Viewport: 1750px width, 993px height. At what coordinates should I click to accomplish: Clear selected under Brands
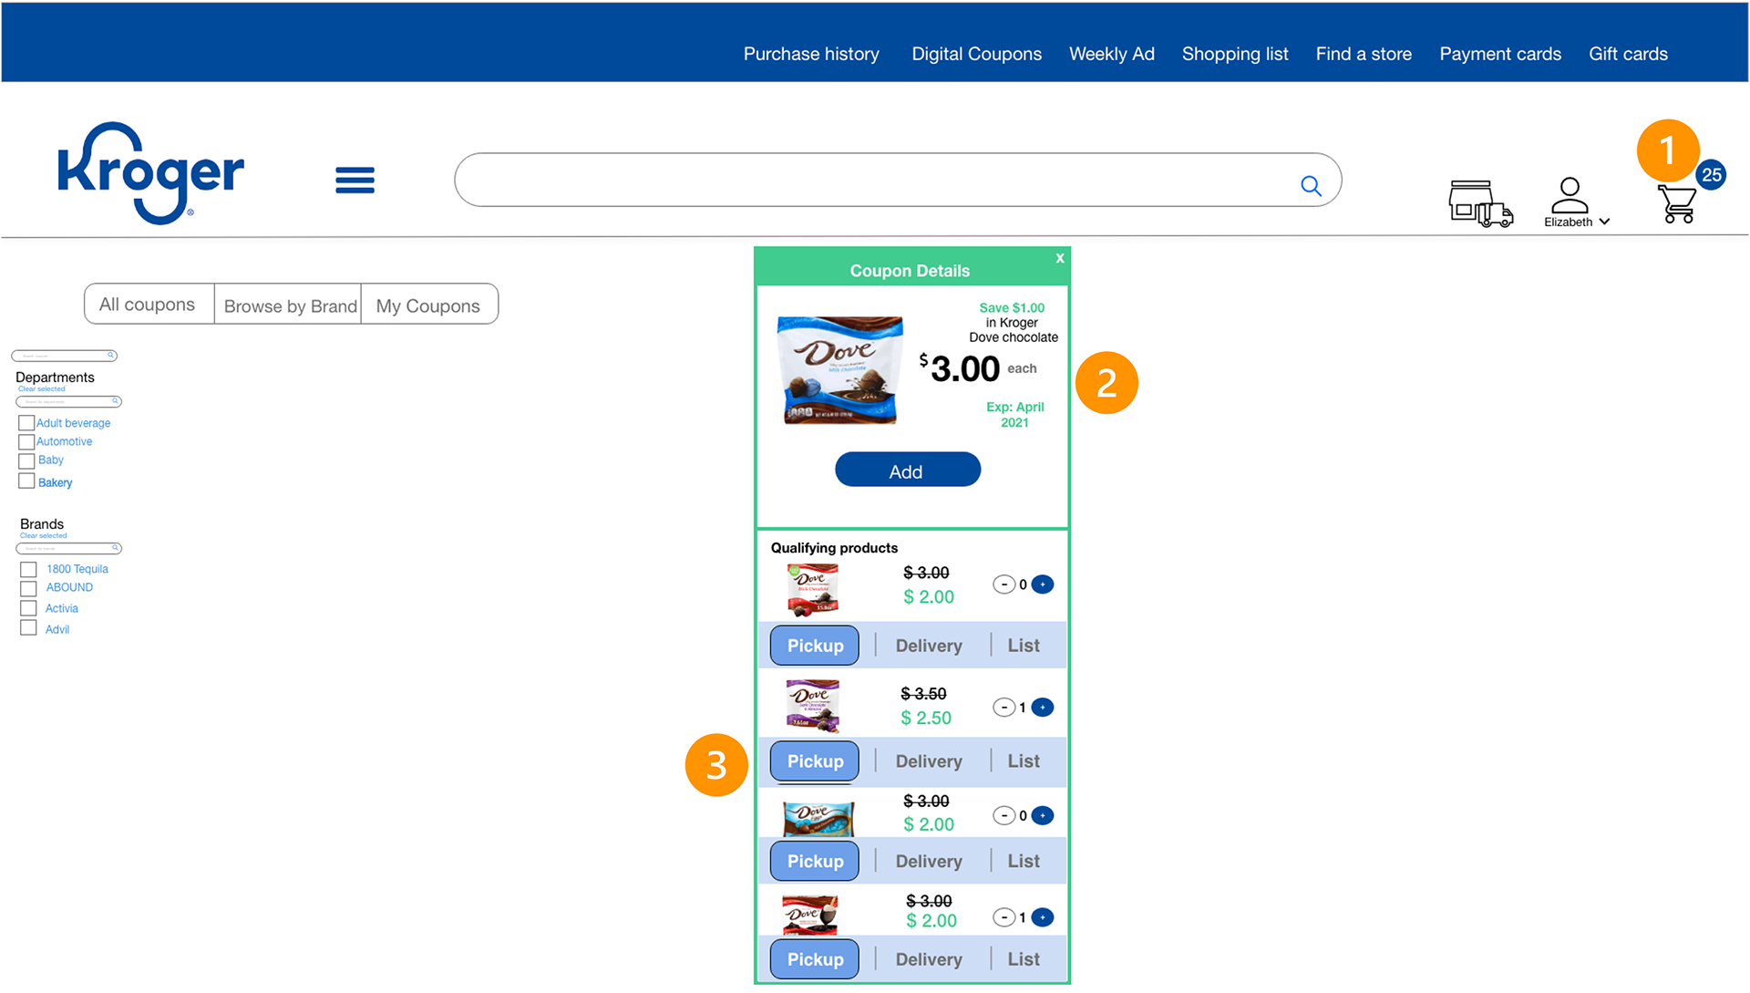(x=43, y=536)
